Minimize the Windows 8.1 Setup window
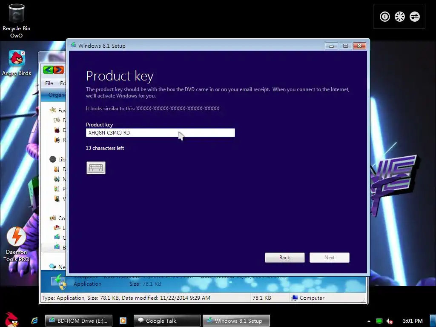 pyautogui.click(x=331, y=46)
